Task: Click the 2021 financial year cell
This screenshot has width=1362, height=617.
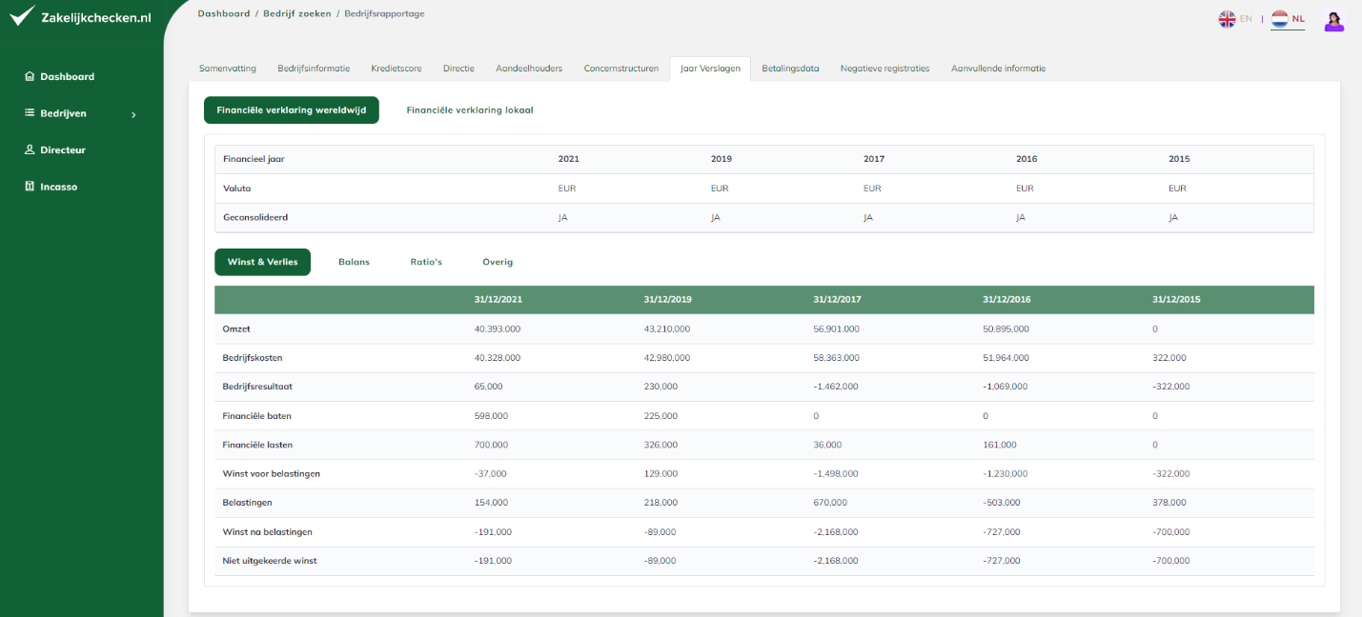Action: click(568, 159)
